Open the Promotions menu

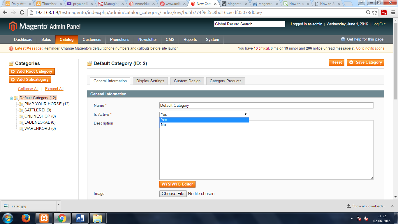(x=120, y=39)
